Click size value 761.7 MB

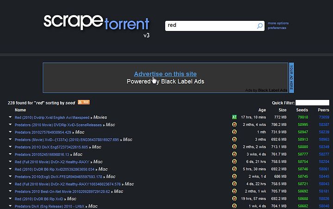pyautogui.click(x=278, y=154)
